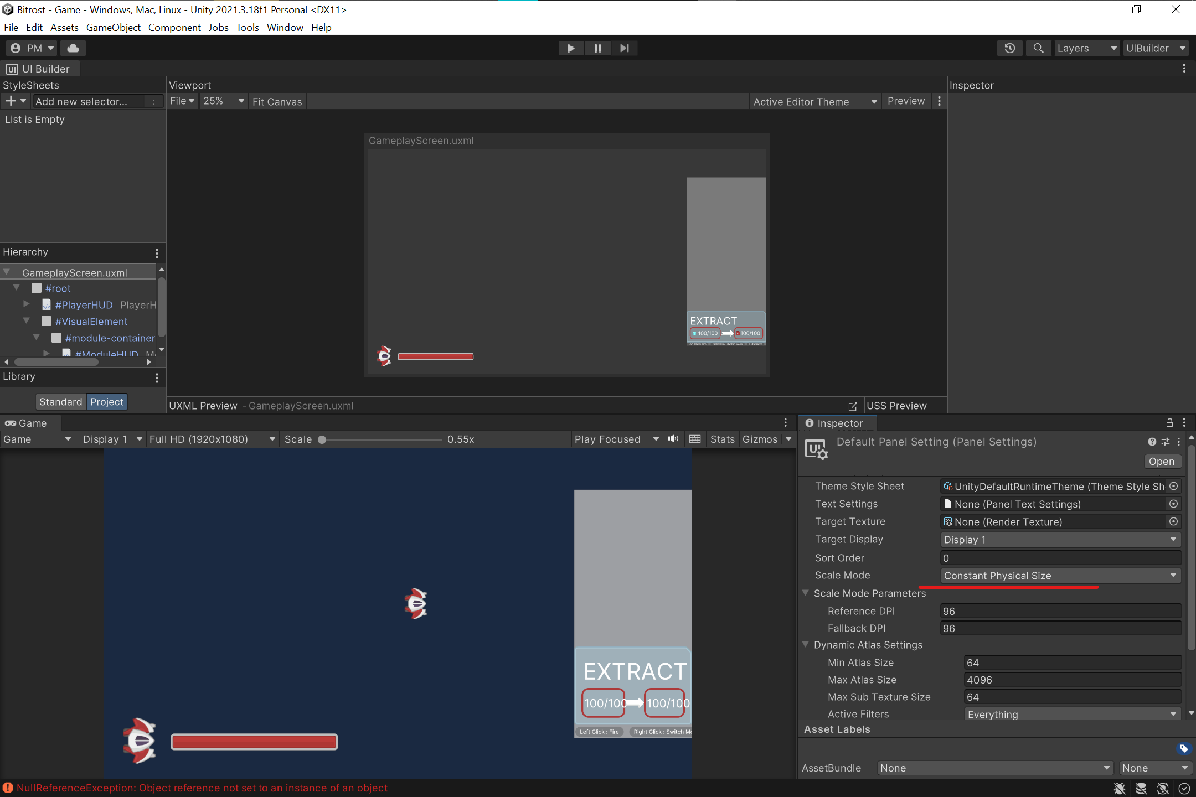Toggle the Inspector lock padlock

click(1169, 423)
